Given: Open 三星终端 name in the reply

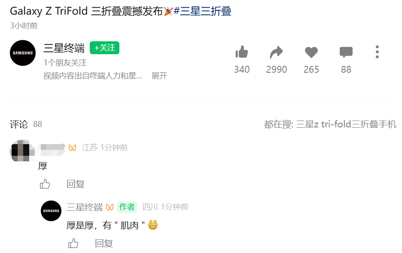Looking at the screenshot, I should coord(85,207).
